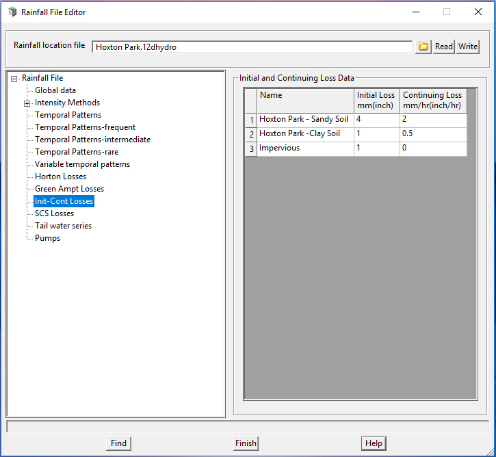Click the Find button

point(118,443)
